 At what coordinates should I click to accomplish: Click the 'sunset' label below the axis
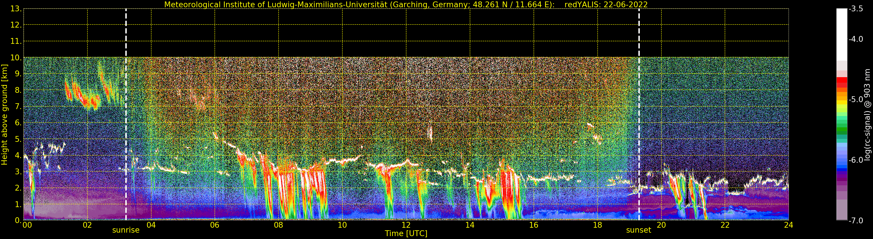click(x=638, y=230)
